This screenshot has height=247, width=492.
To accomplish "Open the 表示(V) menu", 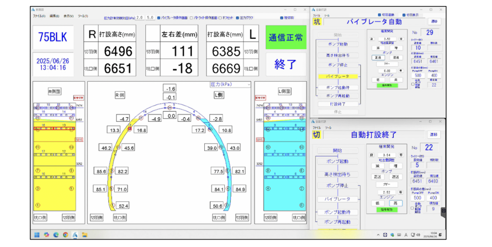I will (68, 16).
